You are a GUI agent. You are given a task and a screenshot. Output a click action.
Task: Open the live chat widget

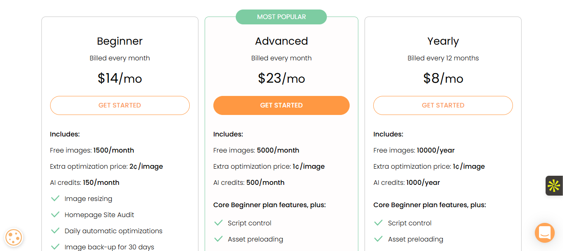coord(544,232)
